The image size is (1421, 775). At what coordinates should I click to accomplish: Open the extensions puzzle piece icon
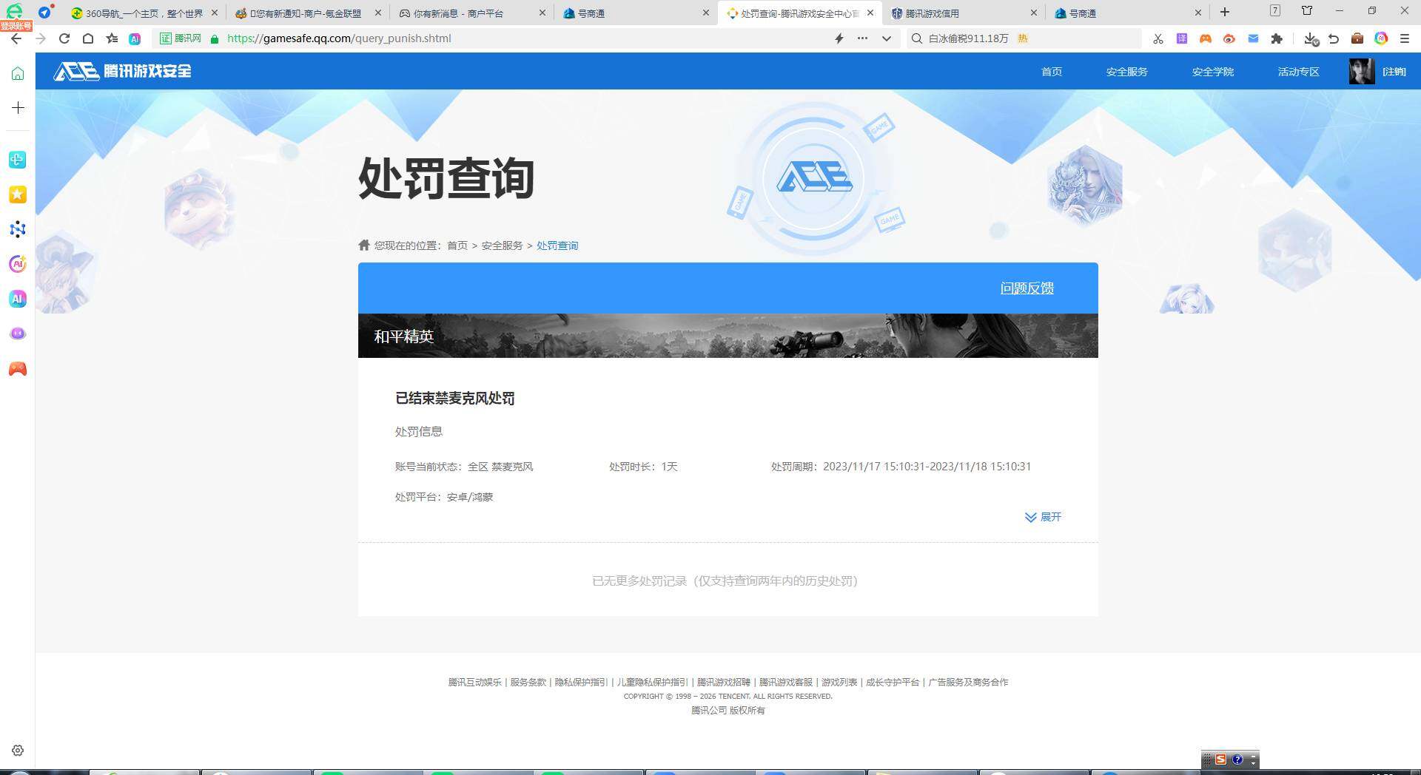1277,38
